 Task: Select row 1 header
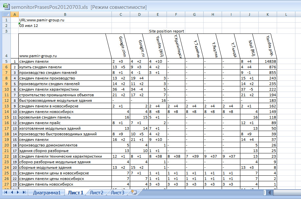pos(6,20)
